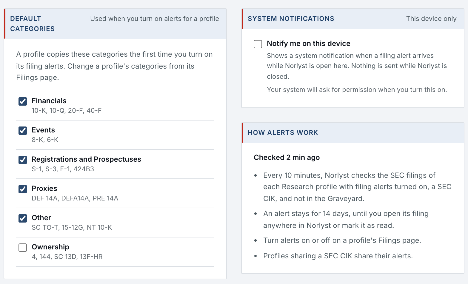Click the How Alerts Work heading
The height and width of the screenshot is (284, 468).
click(283, 132)
